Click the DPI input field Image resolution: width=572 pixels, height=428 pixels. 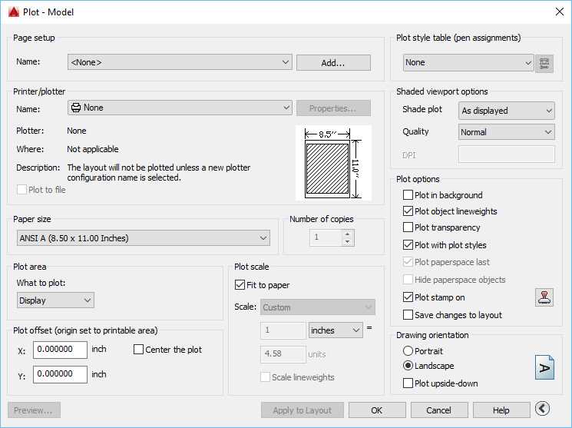506,154
